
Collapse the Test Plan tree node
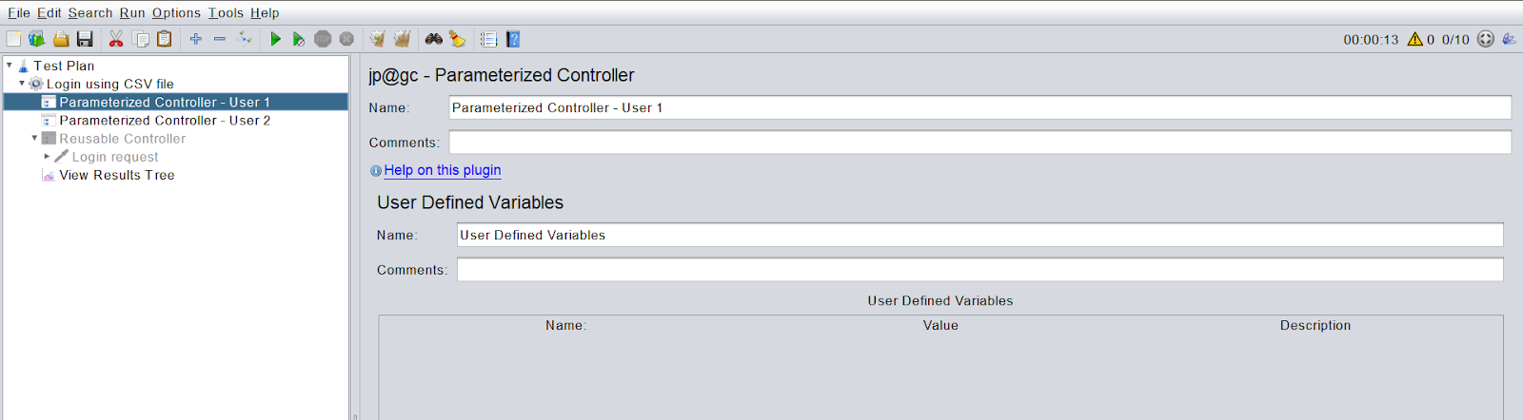(10, 66)
